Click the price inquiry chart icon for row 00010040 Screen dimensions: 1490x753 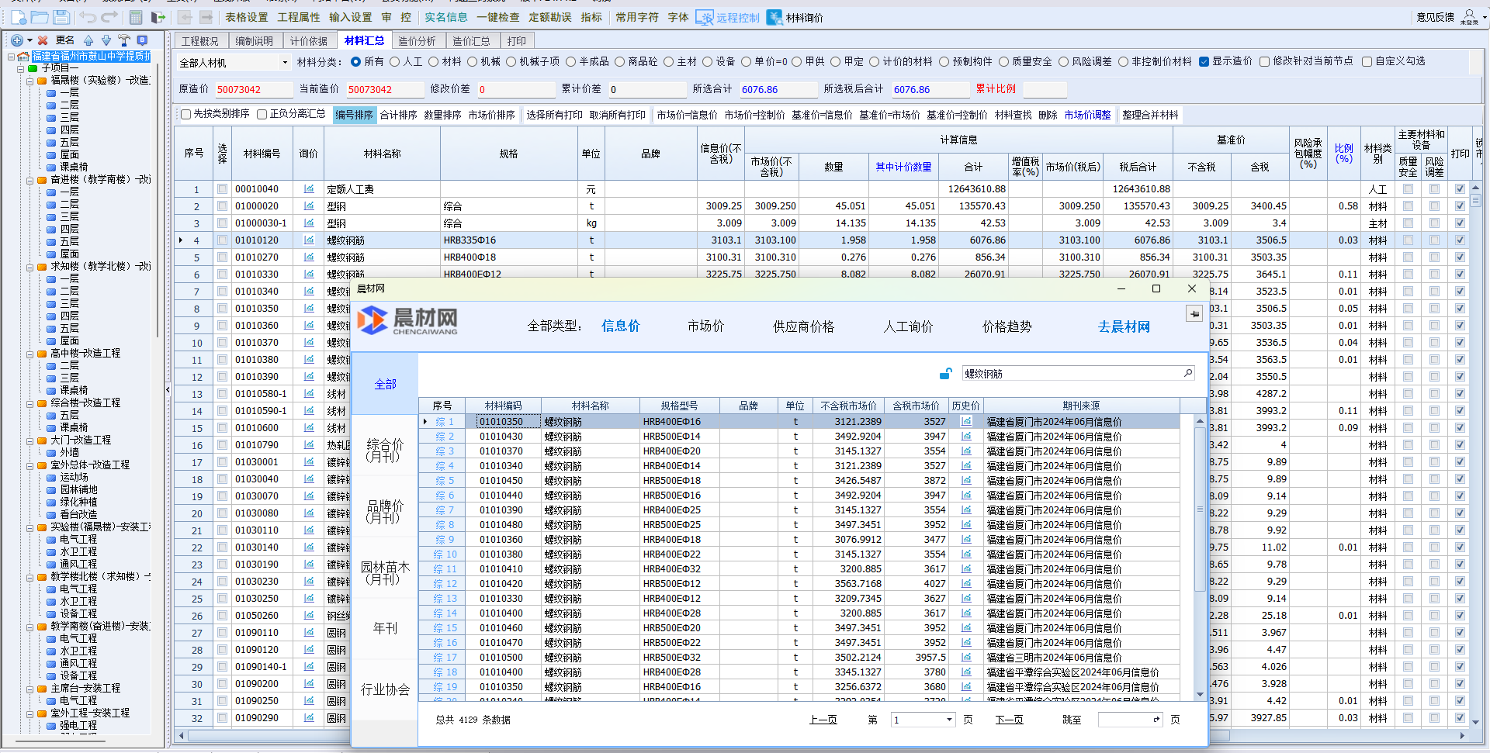coord(309,189)
